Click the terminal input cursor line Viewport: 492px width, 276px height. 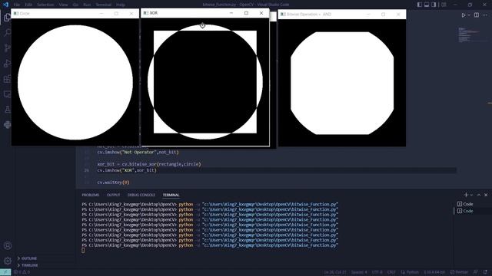pyautogui.click(x=83, y=250)
